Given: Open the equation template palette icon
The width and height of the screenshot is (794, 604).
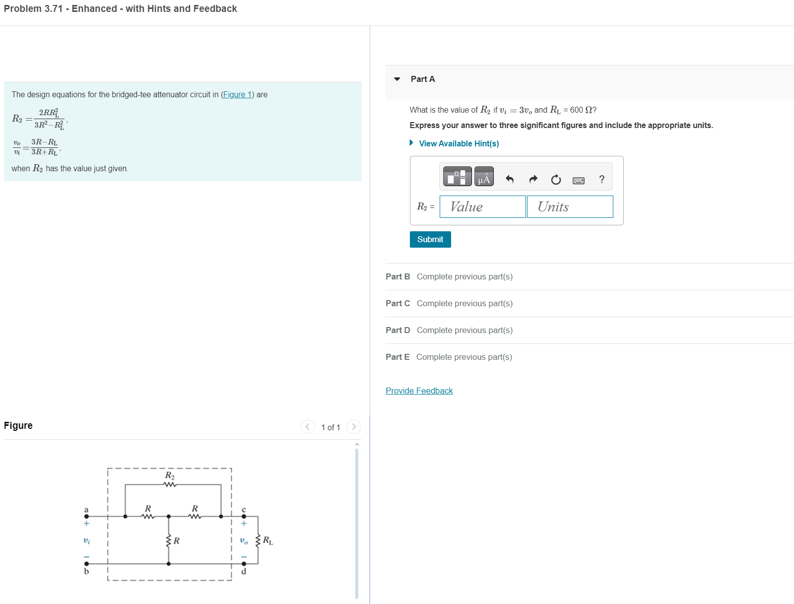Looking at the screenshot, I should (456, 176).
